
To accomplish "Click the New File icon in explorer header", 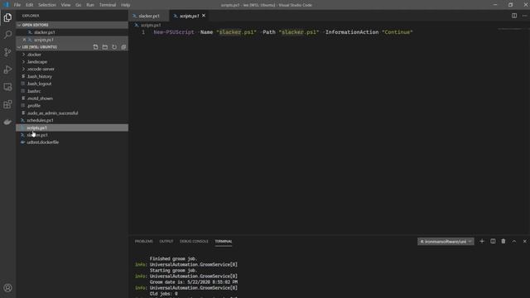I will (x=96, y=47).
